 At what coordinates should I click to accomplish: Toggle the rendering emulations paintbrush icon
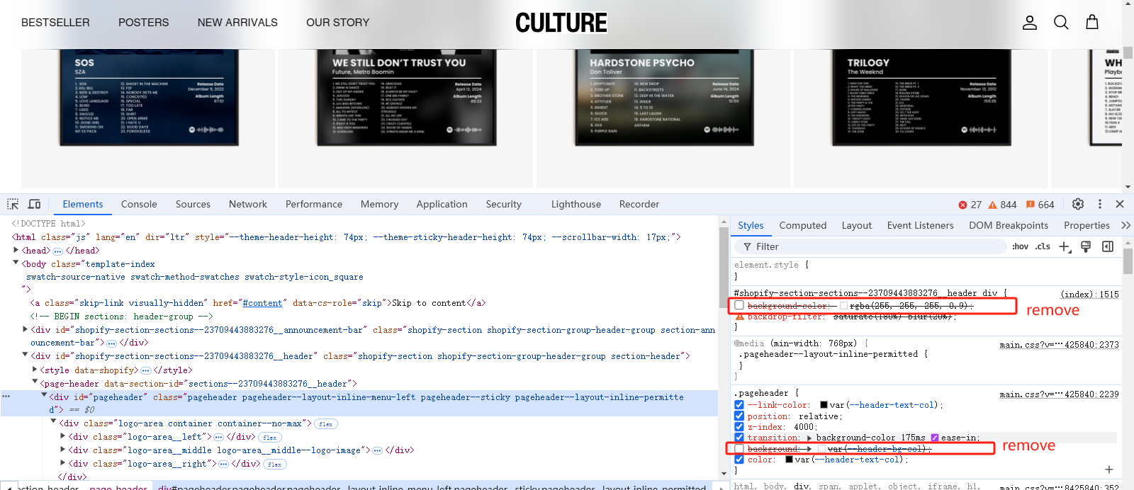point(1086,246)
